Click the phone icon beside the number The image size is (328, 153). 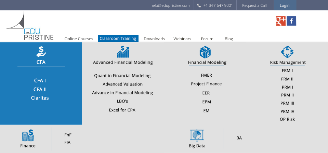(199, 5)
